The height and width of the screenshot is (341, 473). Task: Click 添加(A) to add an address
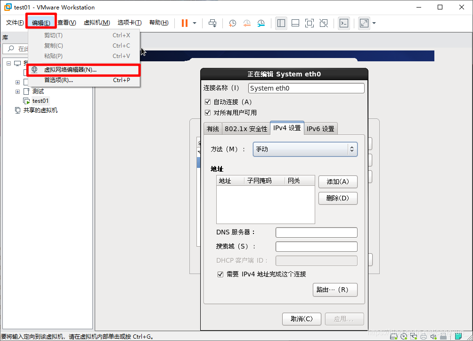click(338, 182)
